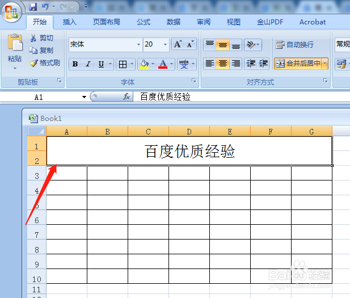
Task: Open the 剪贴板 dialog launcher
Action: click(60, 81)
